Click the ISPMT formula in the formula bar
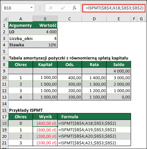 click(x=115, y=8)
